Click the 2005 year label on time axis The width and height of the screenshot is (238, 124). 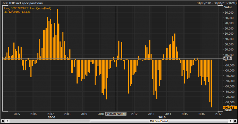[16, 114]
